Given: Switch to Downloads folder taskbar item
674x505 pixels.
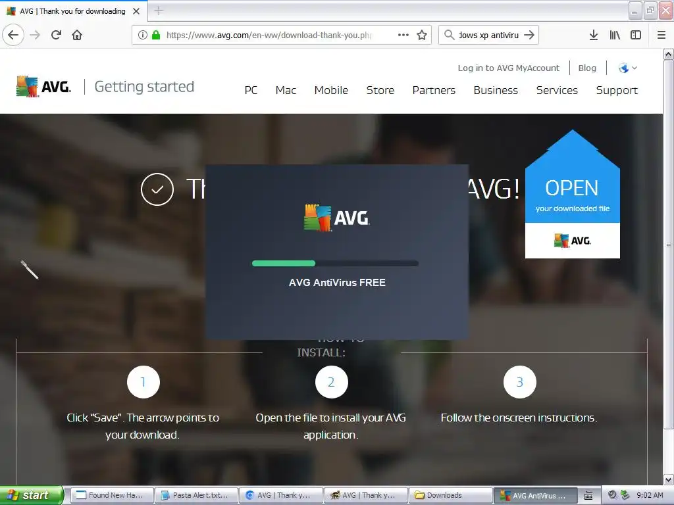Looking at the screenshot, I should point(450,495).
